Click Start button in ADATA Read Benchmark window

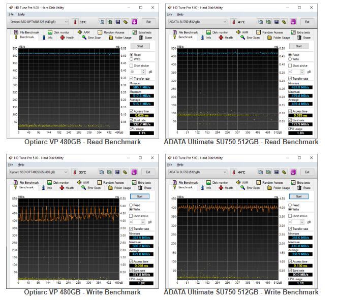(x=299, y=46)
